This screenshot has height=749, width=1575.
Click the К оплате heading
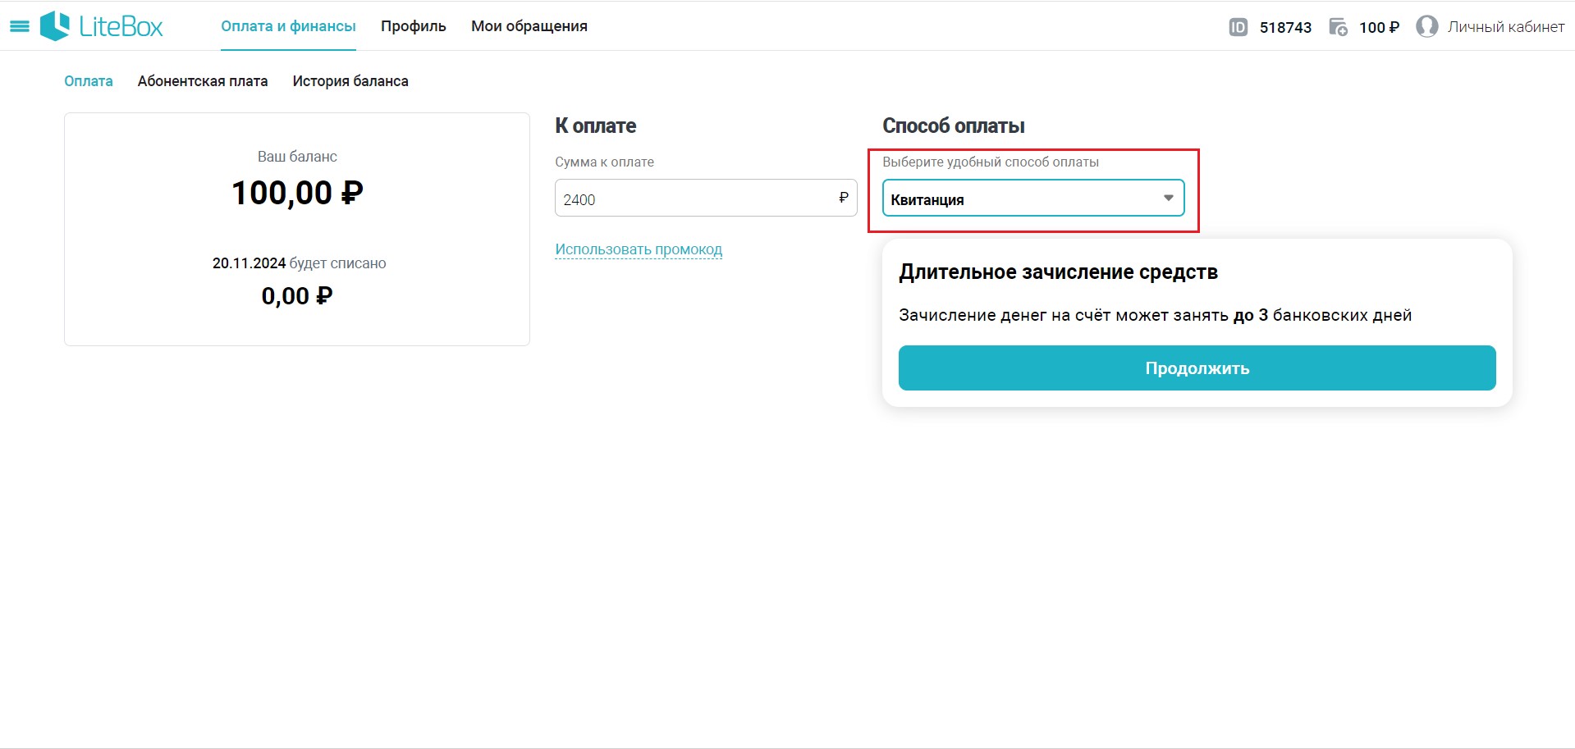tap(596, 126)
